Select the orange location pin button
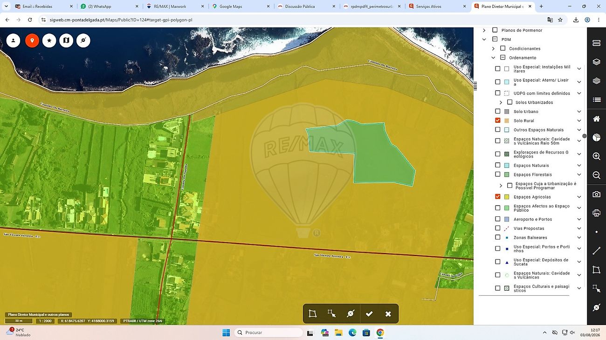606x340 pixels. (32, 40)
